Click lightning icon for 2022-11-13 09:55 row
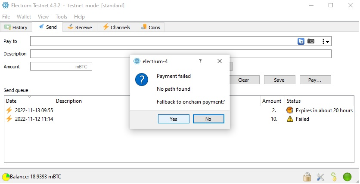Image resolution: width=360 pixels, height=184 pixels. (x=9, y=110)
